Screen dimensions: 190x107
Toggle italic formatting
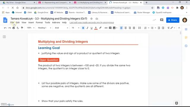[87, 28]
